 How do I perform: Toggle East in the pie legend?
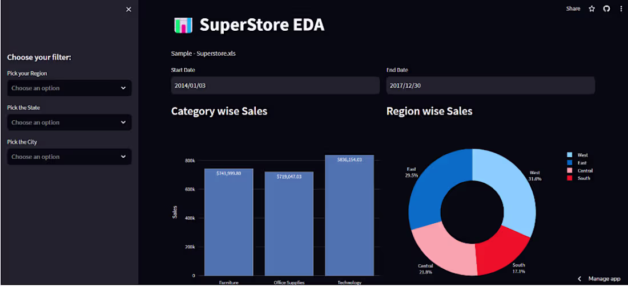582,163
